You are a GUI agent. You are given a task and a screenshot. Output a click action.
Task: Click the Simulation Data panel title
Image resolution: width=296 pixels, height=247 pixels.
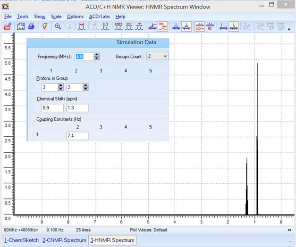136,42
